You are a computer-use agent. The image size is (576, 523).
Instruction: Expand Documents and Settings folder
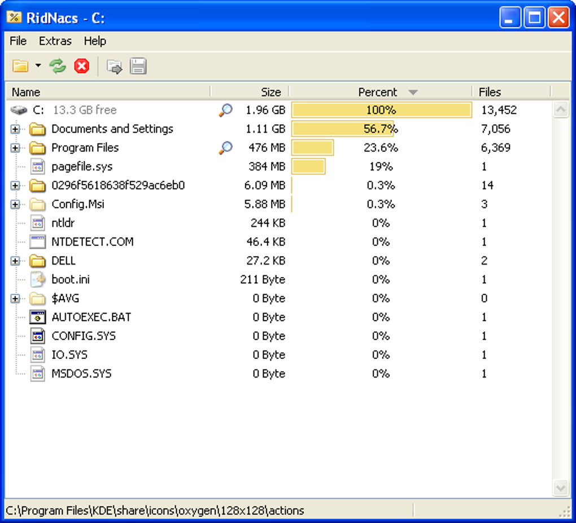coord(15,129)
